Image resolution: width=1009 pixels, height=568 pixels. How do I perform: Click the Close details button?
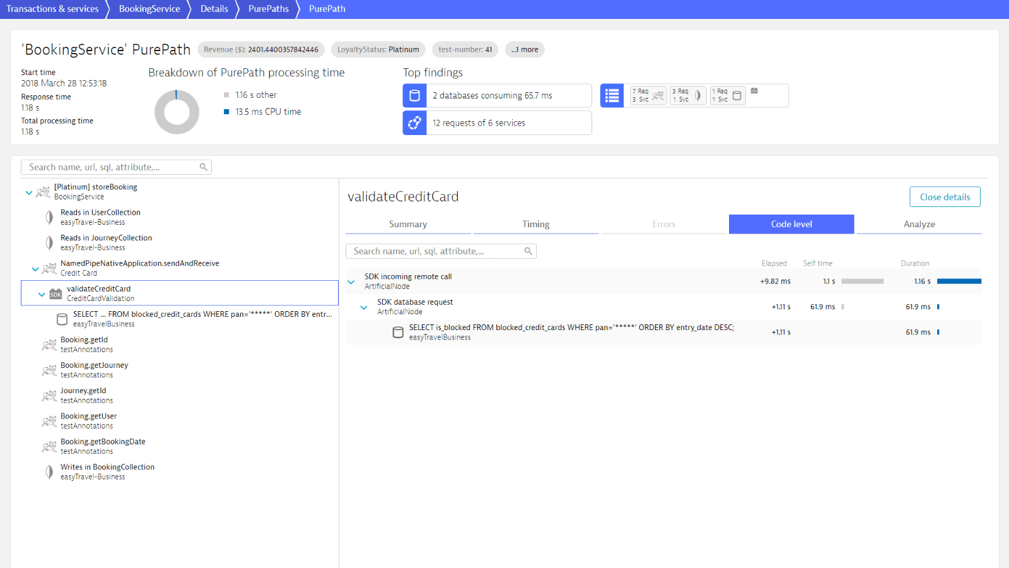click(x=945, y=197)
